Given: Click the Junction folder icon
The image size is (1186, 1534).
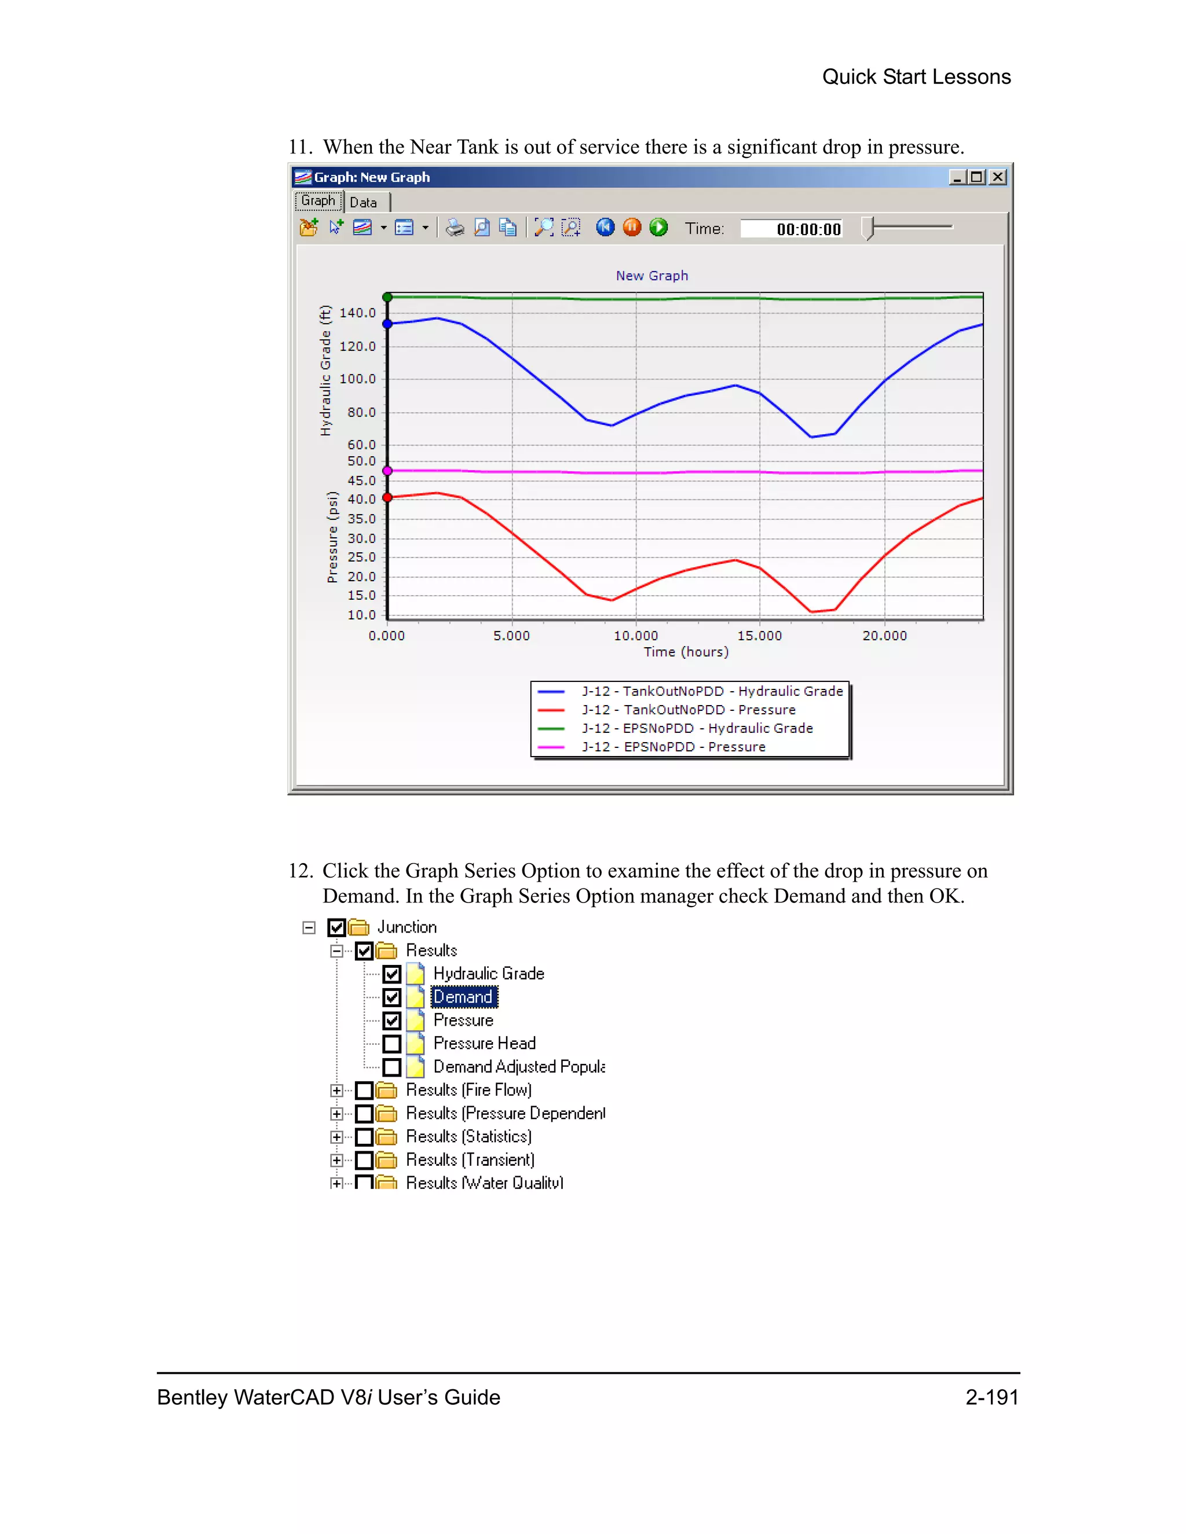Looking at the screenshot, I should click(x=359, y=928).
